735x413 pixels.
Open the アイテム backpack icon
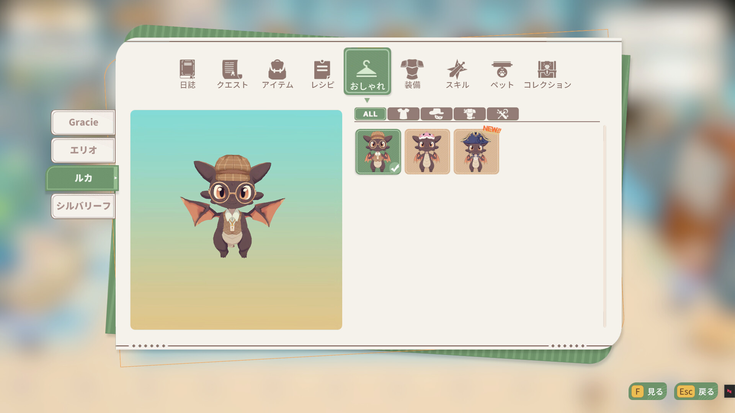pos(277,73)
